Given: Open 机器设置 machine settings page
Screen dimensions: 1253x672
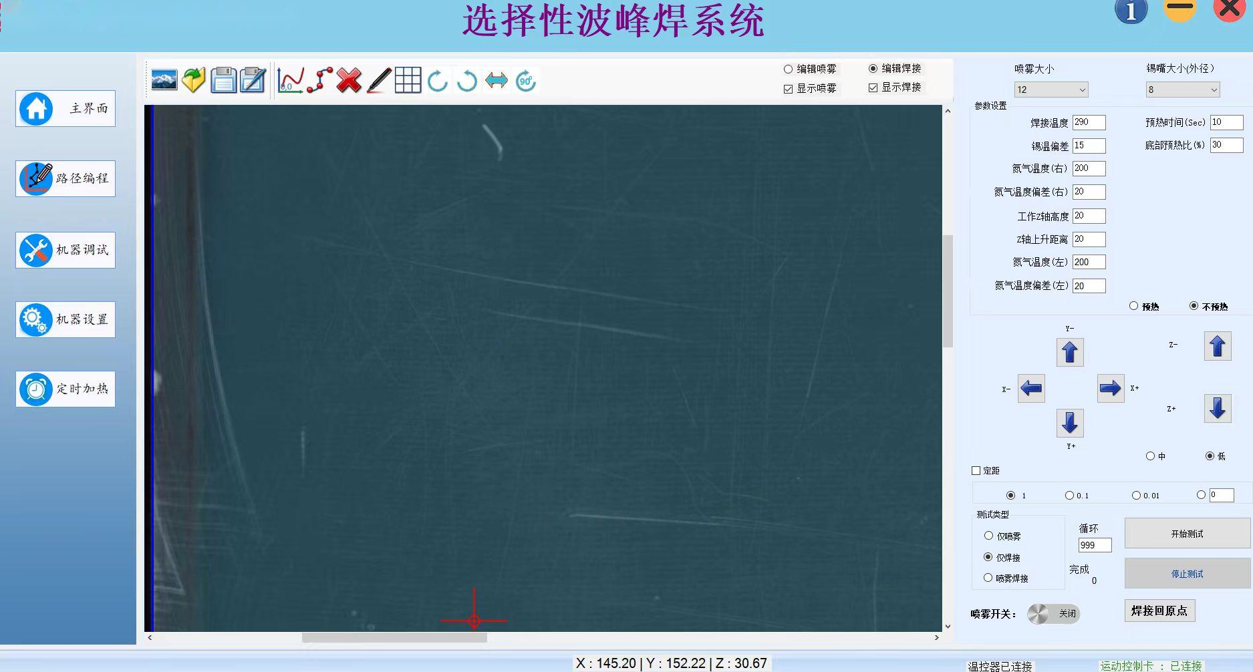Looking at the screenshot, I should 65,319.
